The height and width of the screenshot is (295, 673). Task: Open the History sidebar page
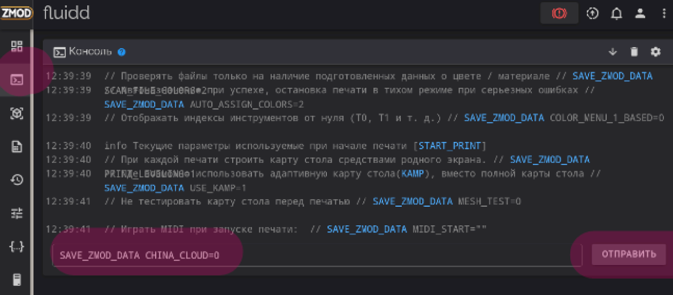point(17,180)
